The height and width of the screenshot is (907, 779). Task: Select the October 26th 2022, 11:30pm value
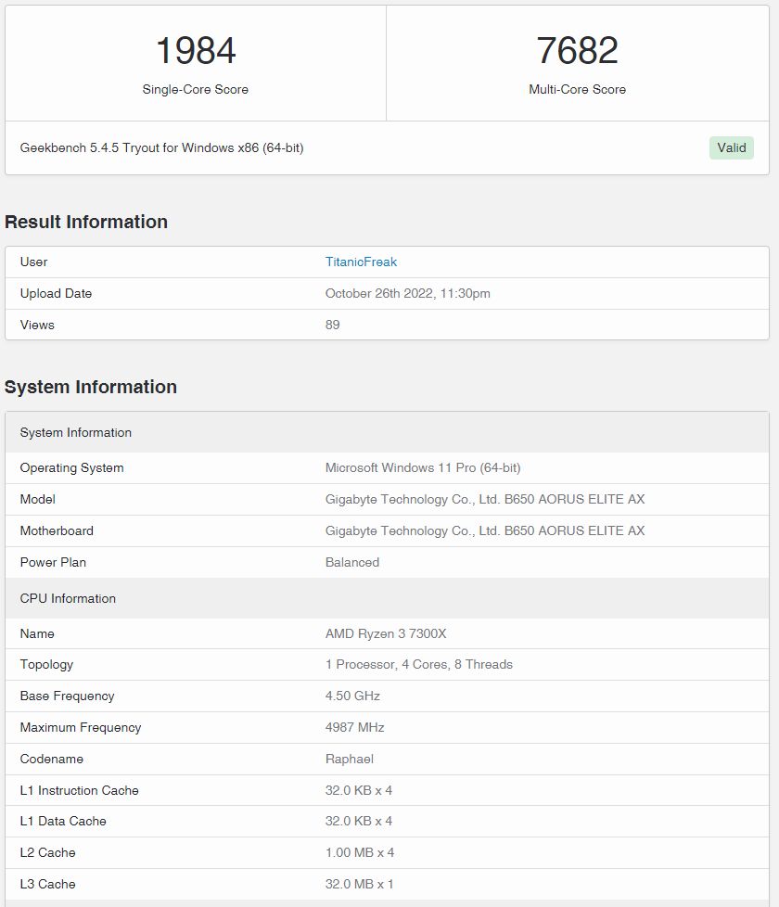408,293
